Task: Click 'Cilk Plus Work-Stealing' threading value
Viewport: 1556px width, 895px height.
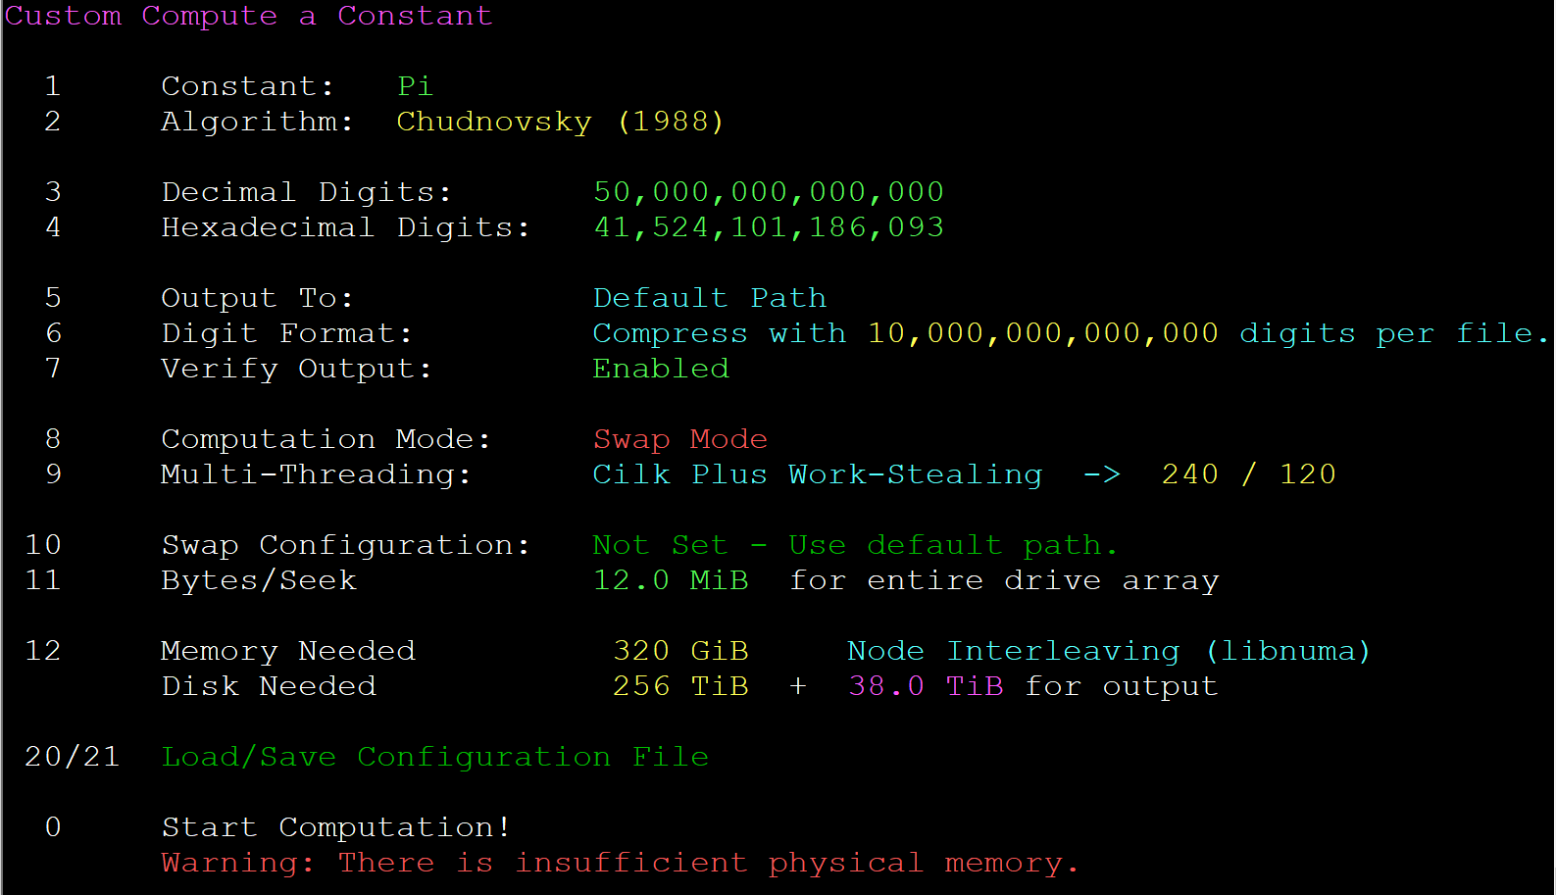Action: tap(818, 474)
